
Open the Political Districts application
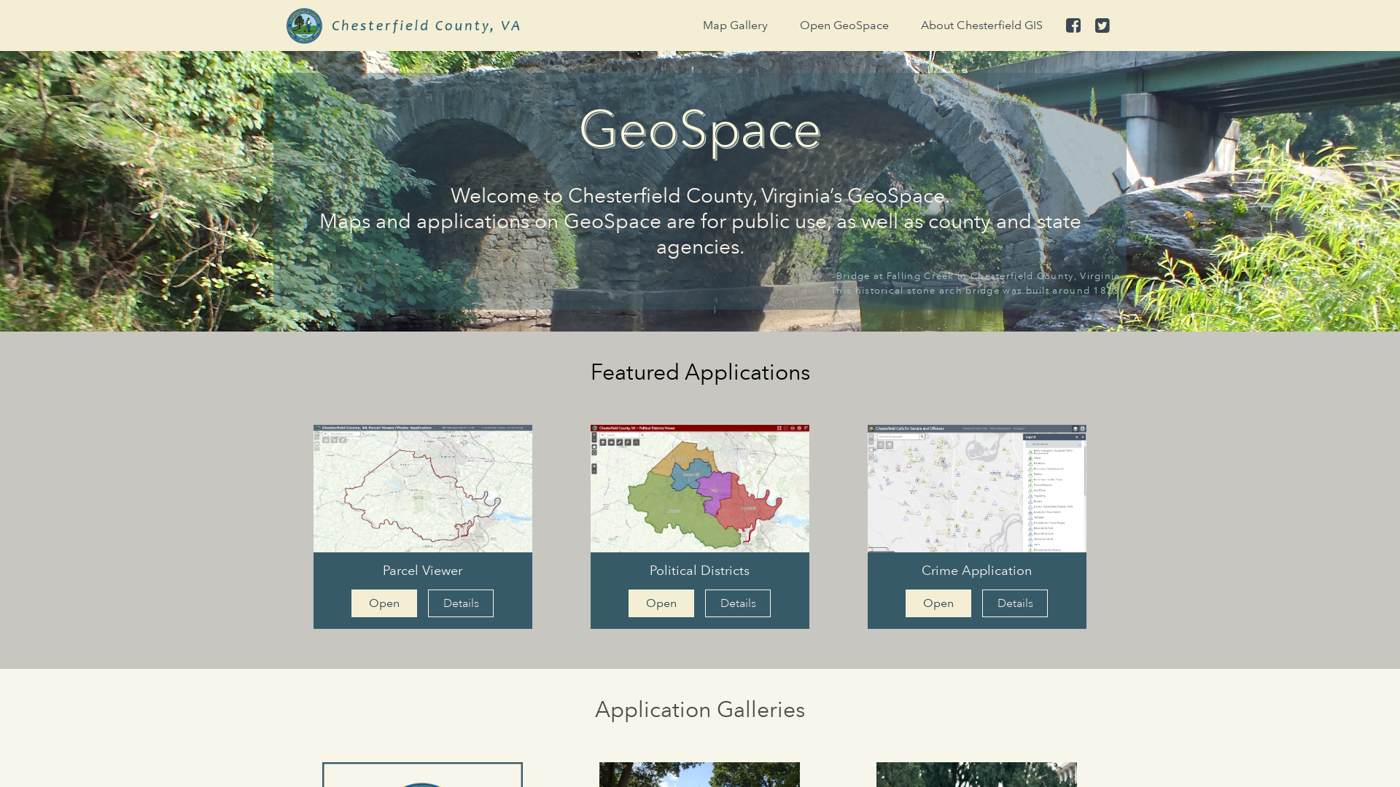coord(661,603)
